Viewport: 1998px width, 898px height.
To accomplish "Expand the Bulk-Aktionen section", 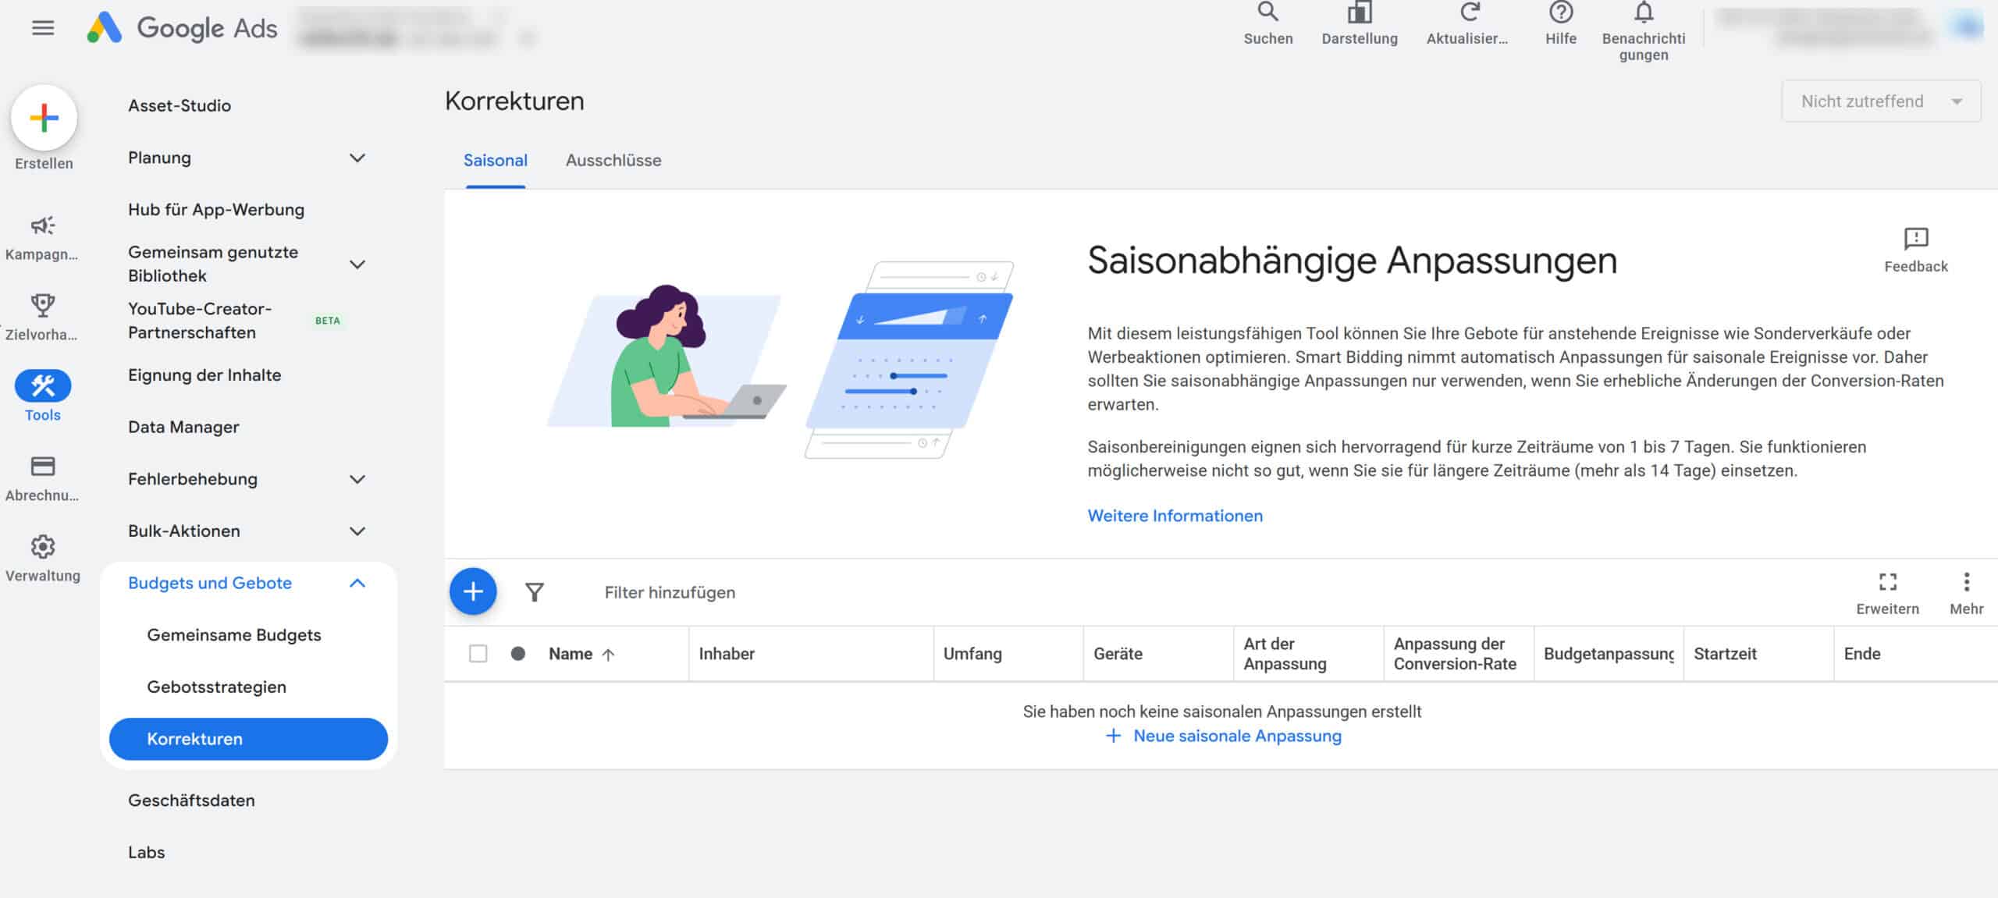I will point(357,531).
